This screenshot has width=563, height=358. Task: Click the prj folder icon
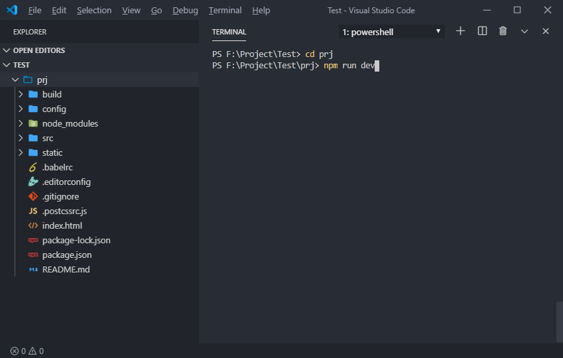tap(28, 80)
